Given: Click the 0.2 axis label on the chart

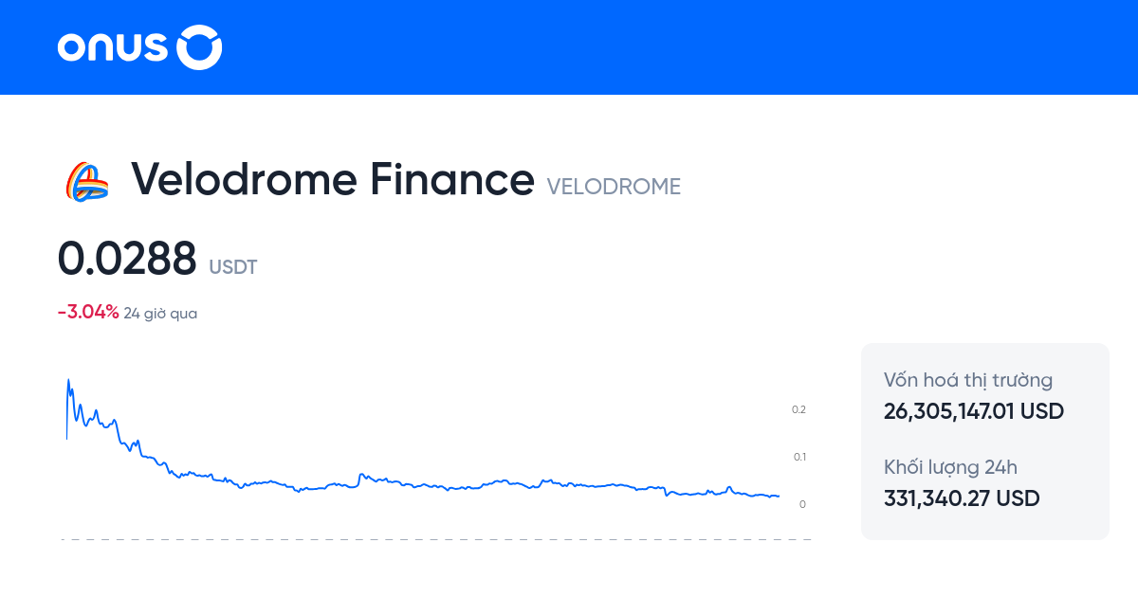Looking at the screenshot, I should (x=798, y=409).
